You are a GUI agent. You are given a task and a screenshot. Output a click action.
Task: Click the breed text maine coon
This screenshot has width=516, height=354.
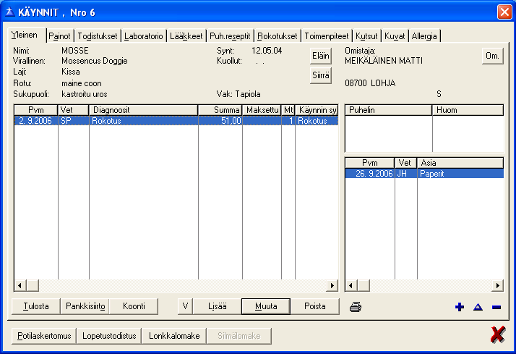click(82, 83)
